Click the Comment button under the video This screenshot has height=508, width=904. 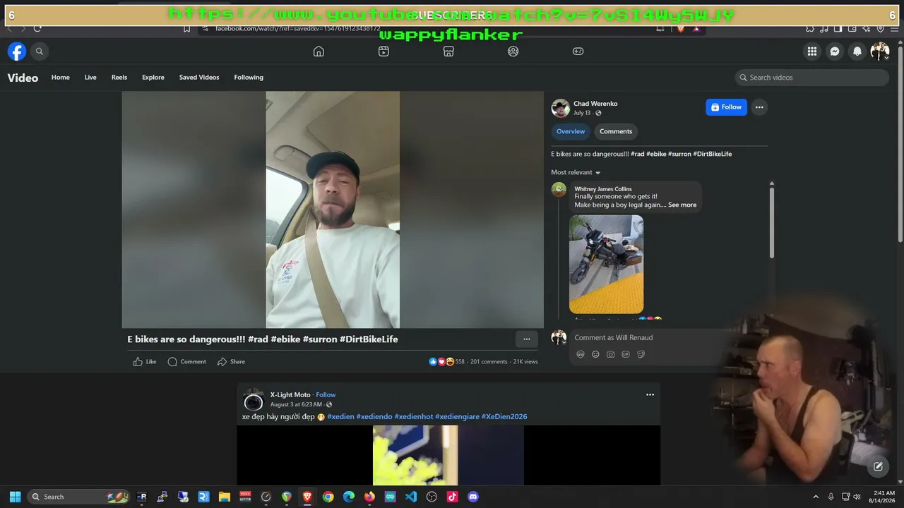click(187, 362)
